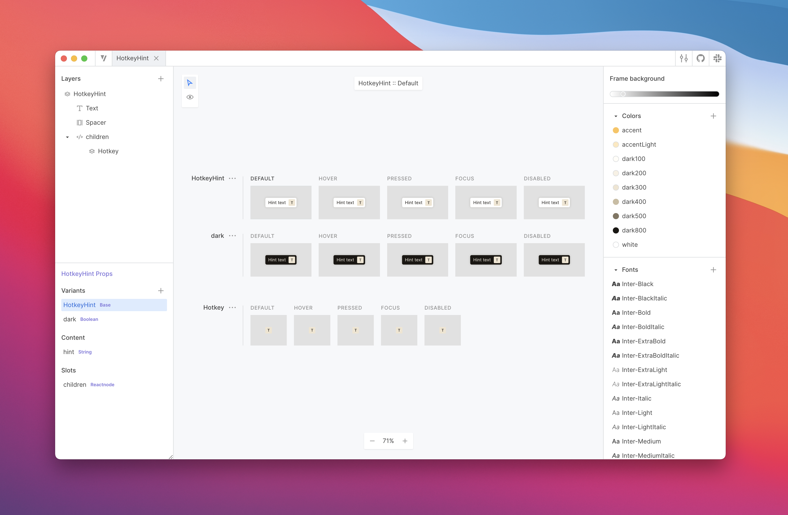Select dark DISABLED state preview
The width and height of the screenshot is (788, 515).
pos(554,260)
